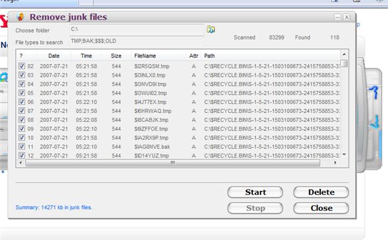388x240 pixels.
Task: Toggle the checkbox for row 10
Action: (22, 137)
